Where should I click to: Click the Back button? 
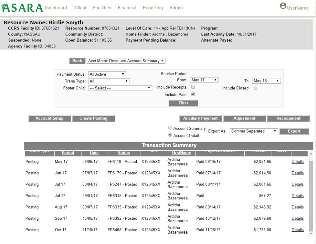[x=77, y=61]
